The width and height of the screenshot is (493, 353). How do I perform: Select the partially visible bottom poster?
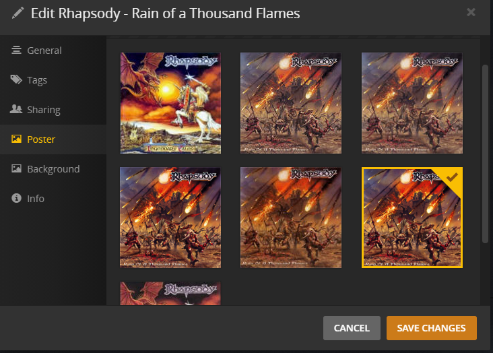tap(170, 293)
